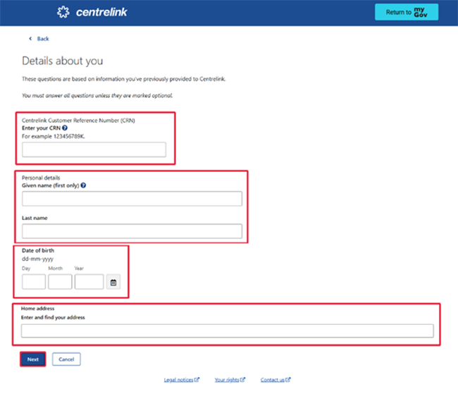Image resolution: width=458 pixels, height=394 pixels.
Task: Click the centrelink wordmark in the header
Action: tap(101, 12)
